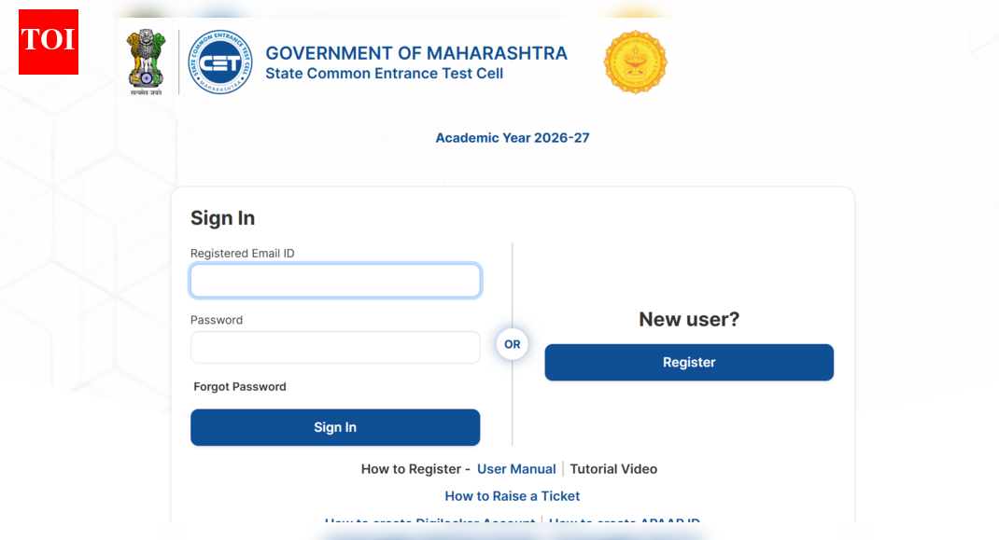Screen dimensions: 999x540
Task: Click the gold Maharashtra government seal
Action: click(x=635, y=62)
